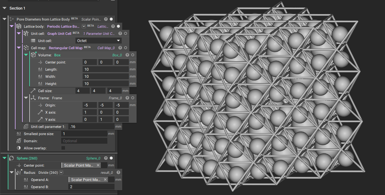
Task: Click the Height scalar icon
Action: (40, 83)
